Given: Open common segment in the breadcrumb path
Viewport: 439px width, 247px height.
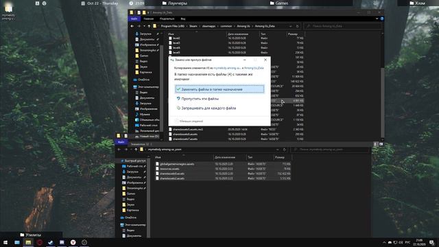Looking at the screenshot, I should 226,26.
